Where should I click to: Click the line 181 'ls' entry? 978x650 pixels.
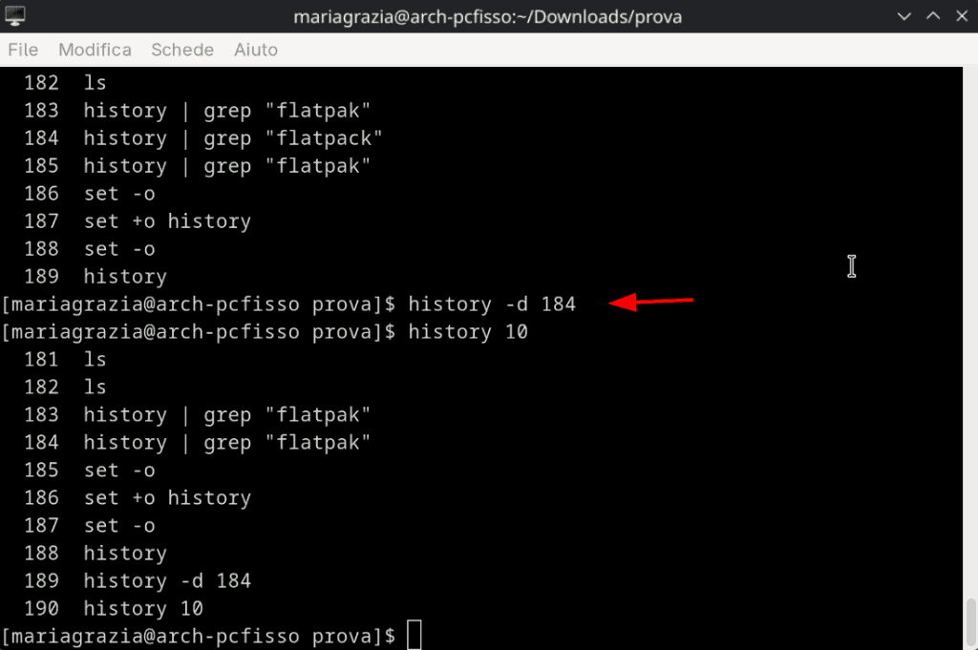pyautogui.click(x=65, y=360)
